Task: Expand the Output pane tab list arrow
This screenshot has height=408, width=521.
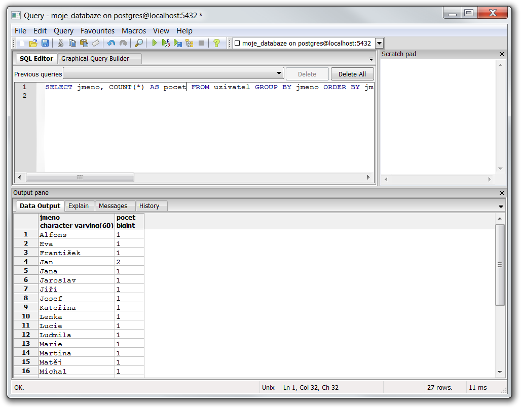Action: [x=501, y=207]
